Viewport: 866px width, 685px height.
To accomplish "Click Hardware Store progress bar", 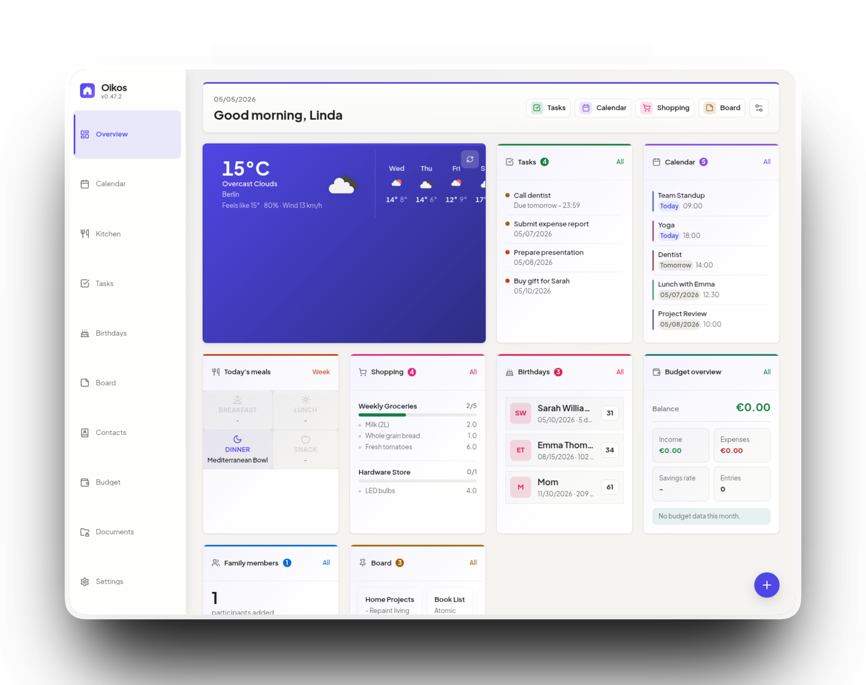I will pos(417,481).
